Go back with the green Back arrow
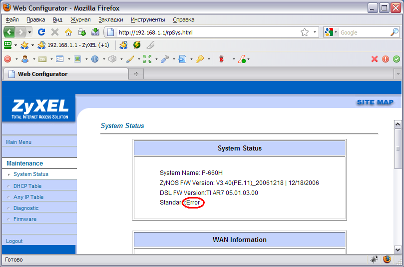404x267 pixels. pos(9,32)
